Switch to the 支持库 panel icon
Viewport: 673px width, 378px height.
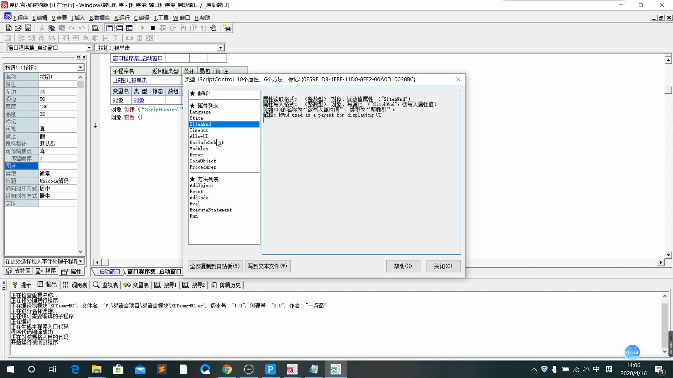point(18,271)
